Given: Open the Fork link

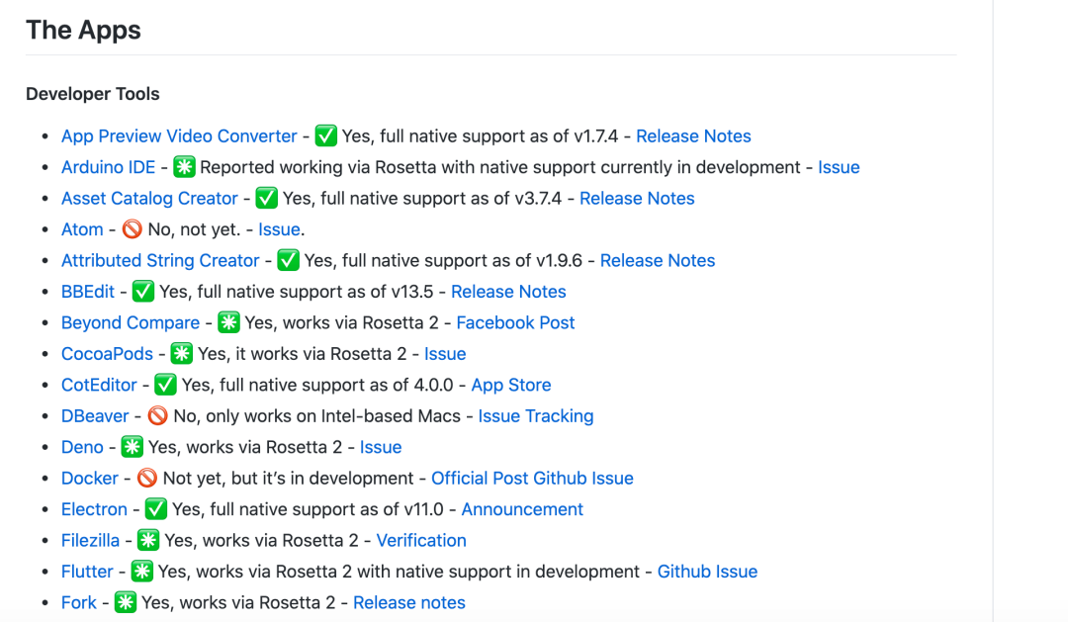Looking at the screenshot, I should (79, 603).
